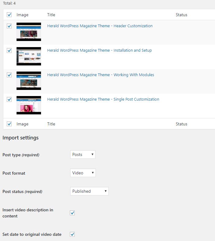This screenshot has height=241, width=215.
Task: Click the Header Customization video thumbnail
Action: click(29, 32)
